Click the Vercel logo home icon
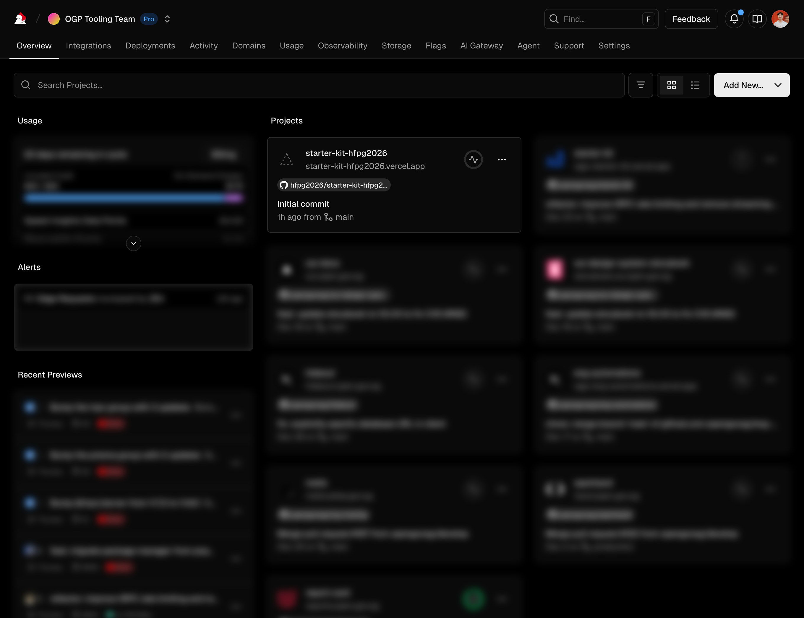This screenshot has width=804, height=618. (x=20, y=19)
